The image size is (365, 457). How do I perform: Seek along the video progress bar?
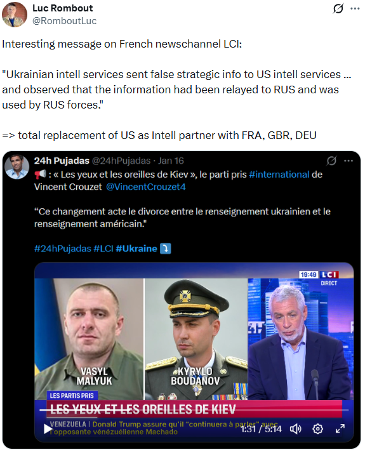click(194, 410)
